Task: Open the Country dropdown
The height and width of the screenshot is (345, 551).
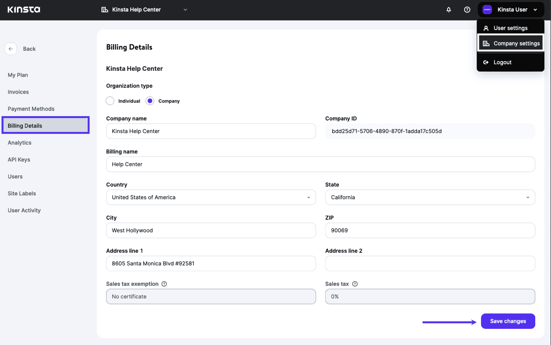Action: pos(211,197)
